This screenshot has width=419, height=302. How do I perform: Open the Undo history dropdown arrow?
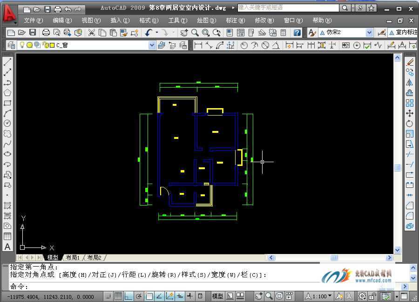point(157,33)
